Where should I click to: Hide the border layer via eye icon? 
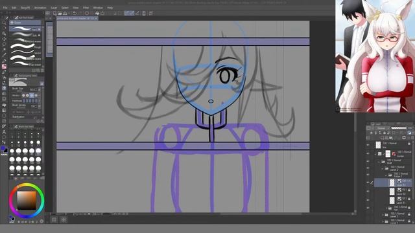tap(368, 153)
